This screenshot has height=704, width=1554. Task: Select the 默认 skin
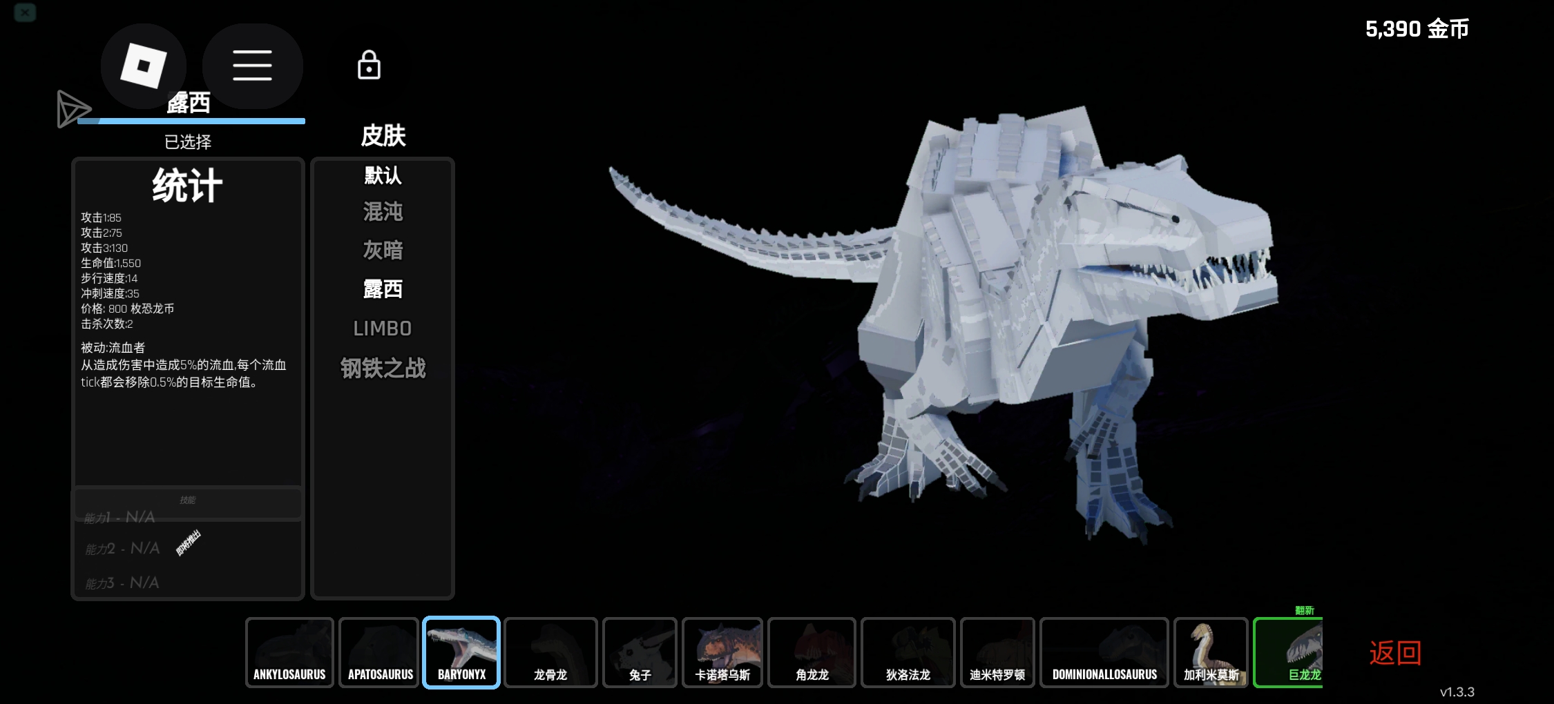pos(383,175)
